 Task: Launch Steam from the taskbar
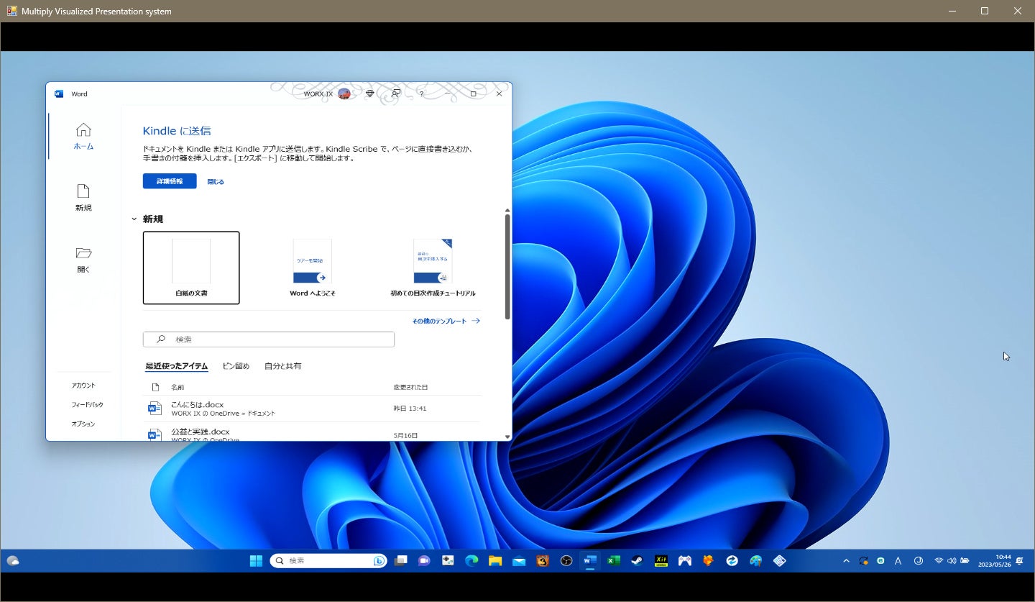pyautogui.click(x=637, y=561)
